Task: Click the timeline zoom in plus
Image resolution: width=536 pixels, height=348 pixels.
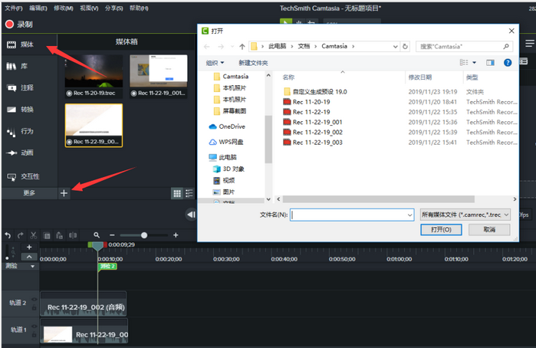Action: [x=176, y=235]
